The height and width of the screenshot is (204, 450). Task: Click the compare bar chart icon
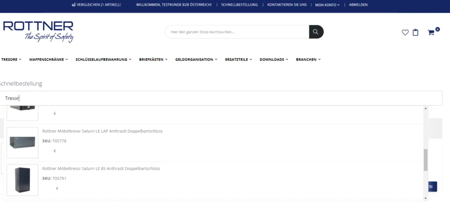coord(74,4)
